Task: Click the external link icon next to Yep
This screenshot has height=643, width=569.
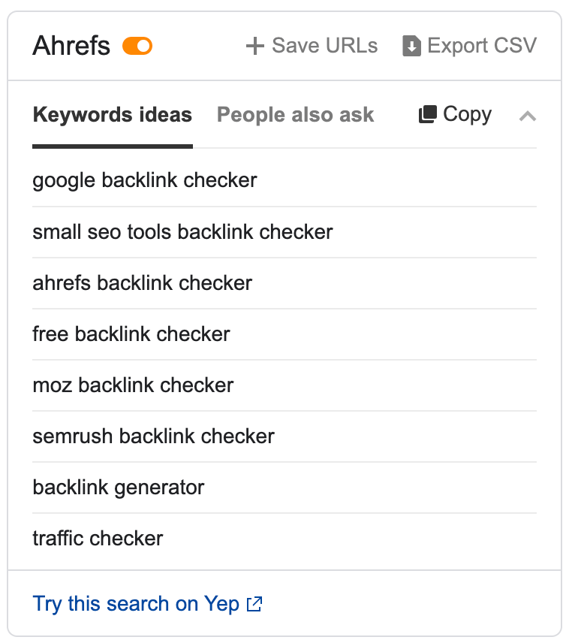Action: tap(254, 604)
